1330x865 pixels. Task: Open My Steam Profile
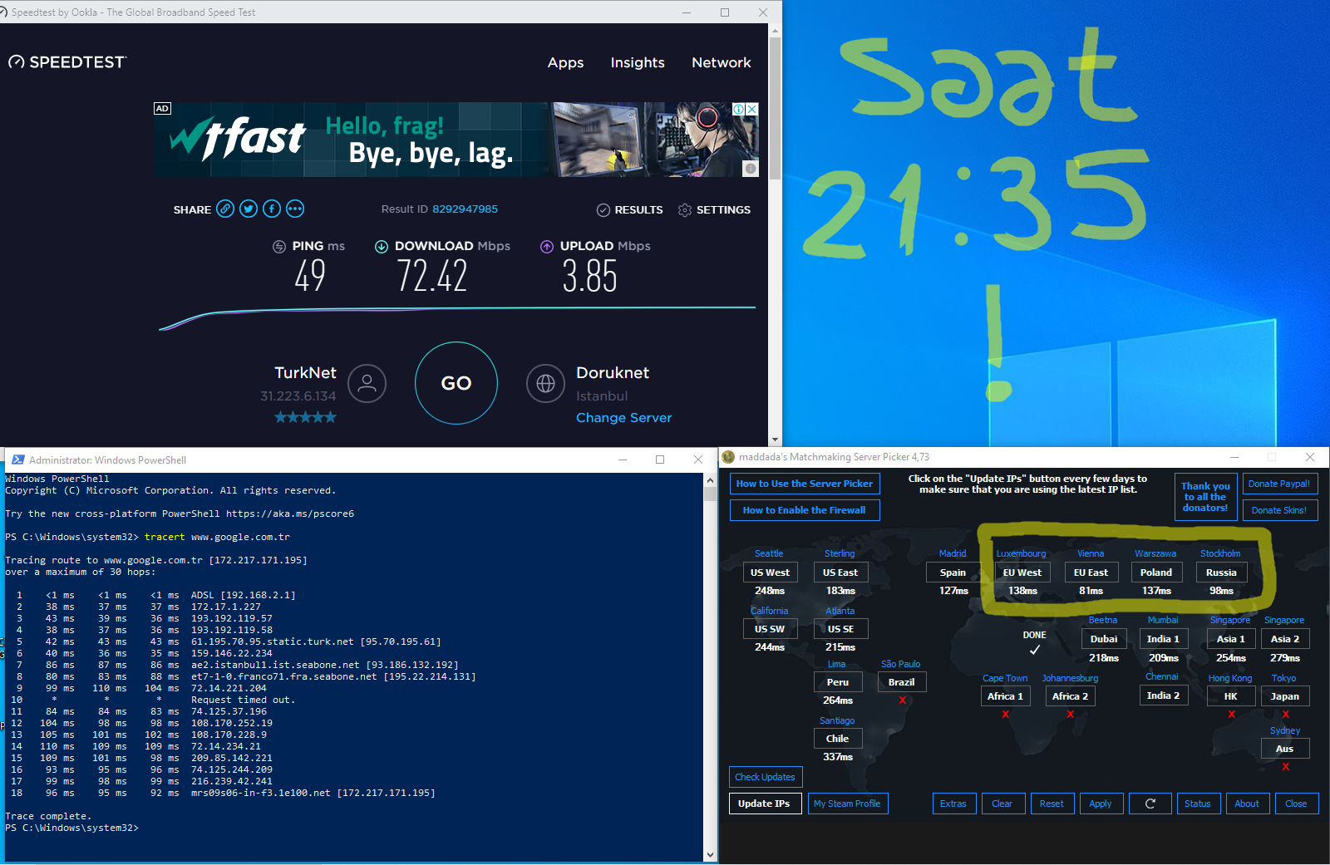coord(847,804)
